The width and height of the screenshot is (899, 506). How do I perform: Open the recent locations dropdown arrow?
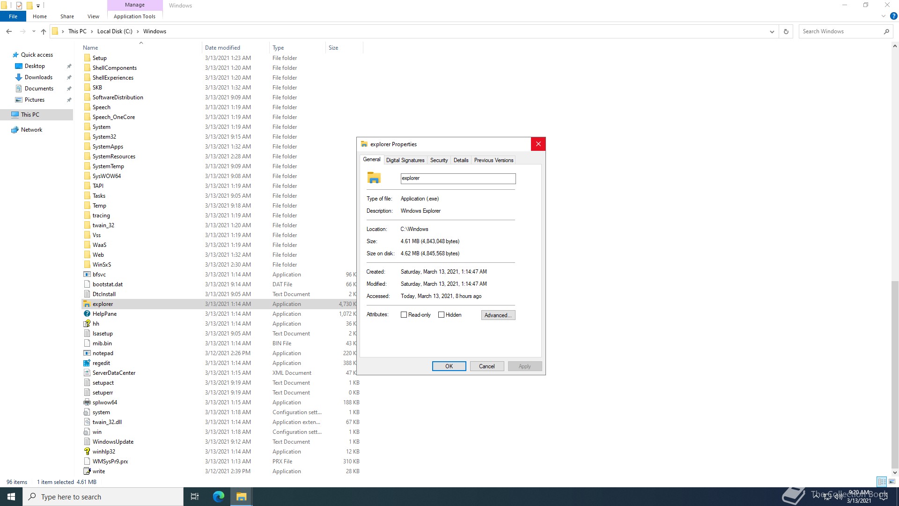[34, 31]
